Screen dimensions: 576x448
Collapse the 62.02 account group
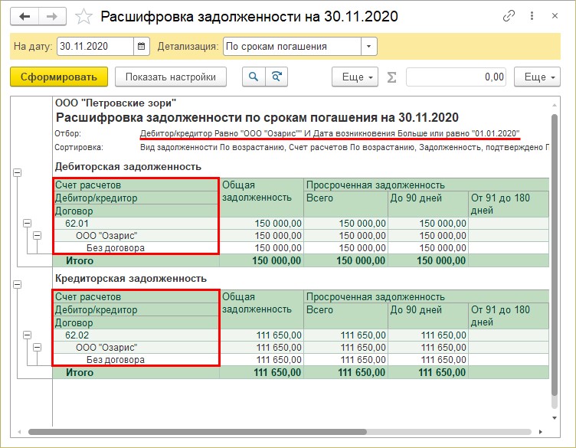[x=27, y=335]
